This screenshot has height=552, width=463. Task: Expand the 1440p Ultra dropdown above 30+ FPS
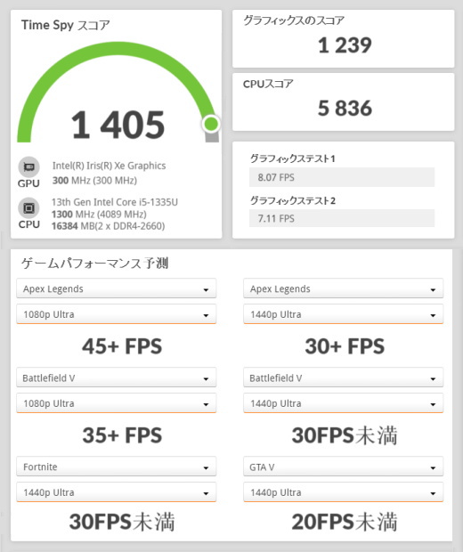pos(344,314)
